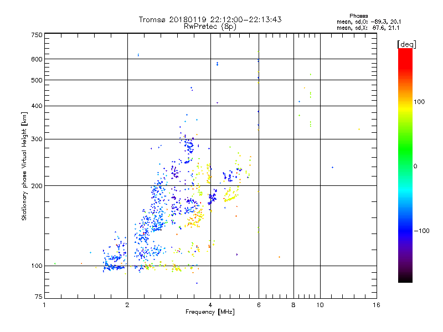Image resolution: width=443 pixels, height=332 pixels.
Task: Click the '600' y-axis tick label
Action: point(37,59)
